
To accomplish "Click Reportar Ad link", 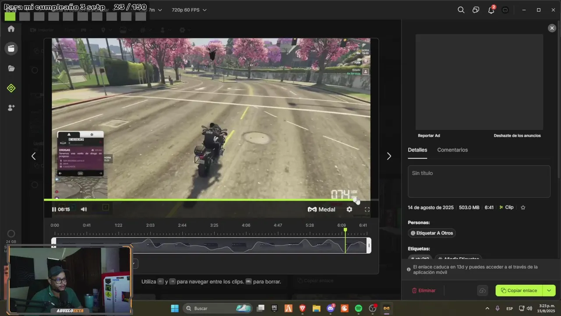I will (429, 136).
